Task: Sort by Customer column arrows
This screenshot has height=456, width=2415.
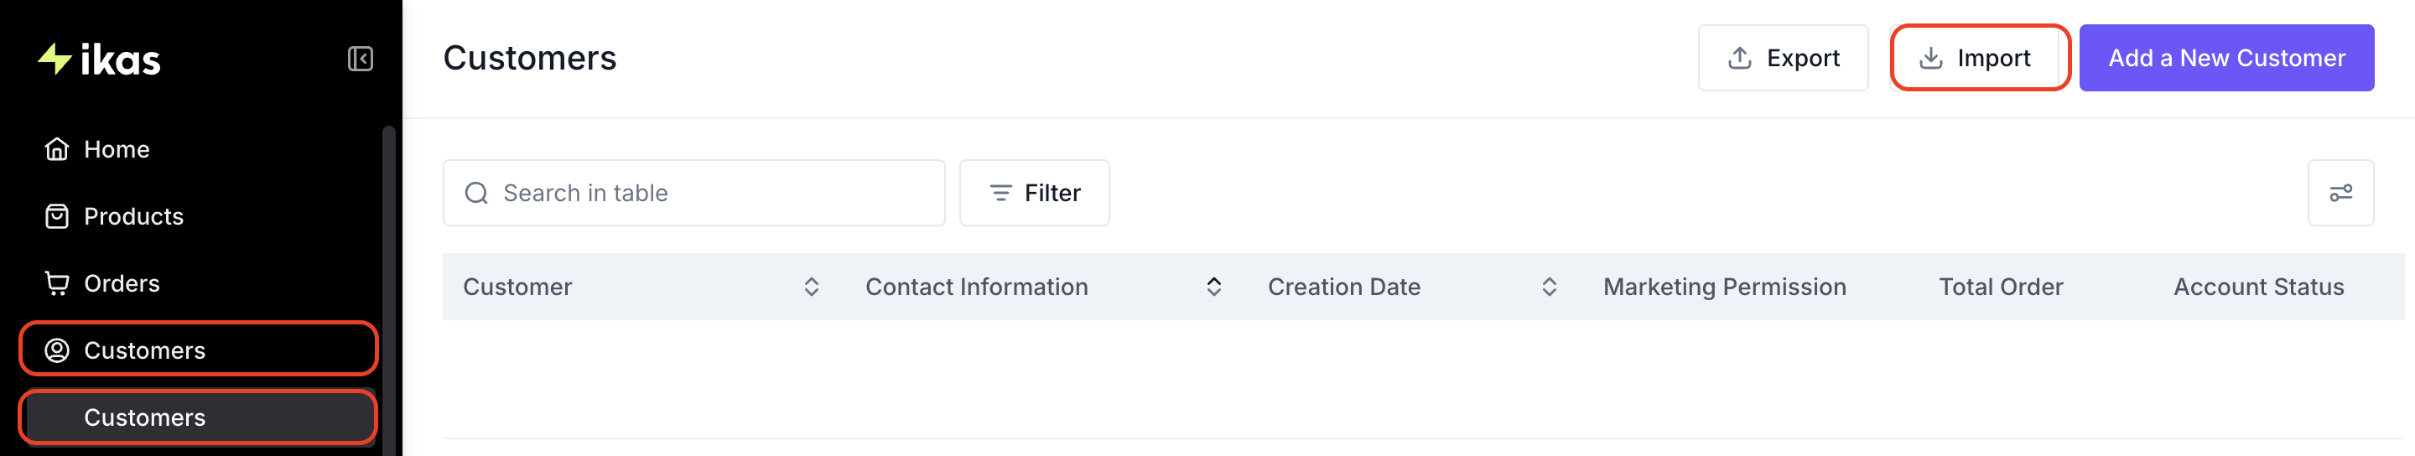Action: [x=812, y=287]
